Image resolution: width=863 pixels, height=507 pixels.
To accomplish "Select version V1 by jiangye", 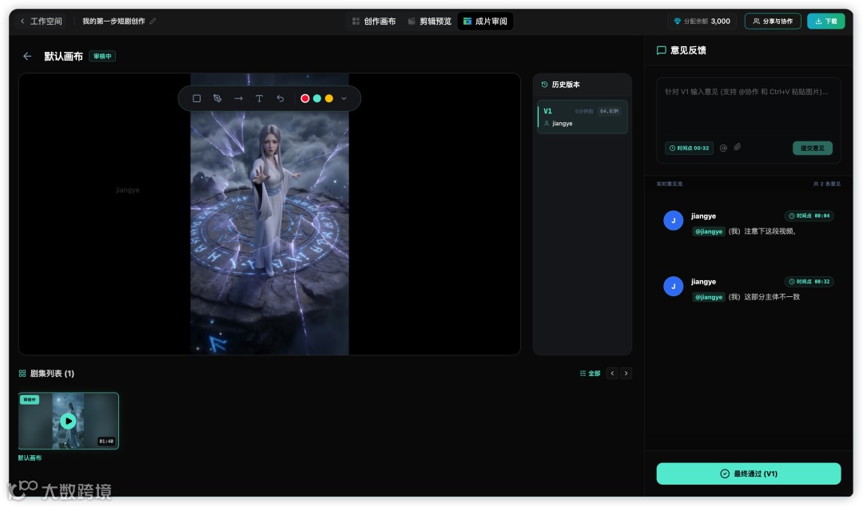I will click(x=583, y=117).
